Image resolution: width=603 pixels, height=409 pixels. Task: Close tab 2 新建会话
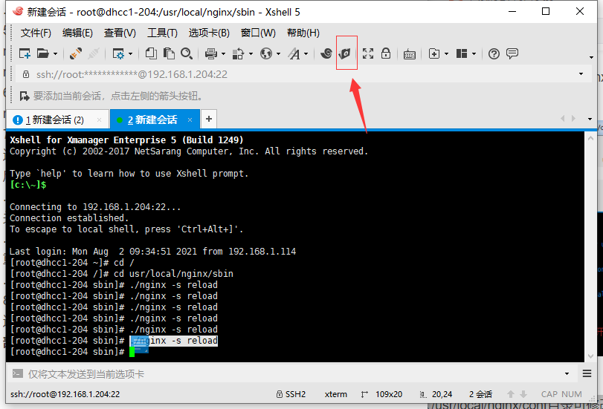pyautogui.click(x=190, y=120)
